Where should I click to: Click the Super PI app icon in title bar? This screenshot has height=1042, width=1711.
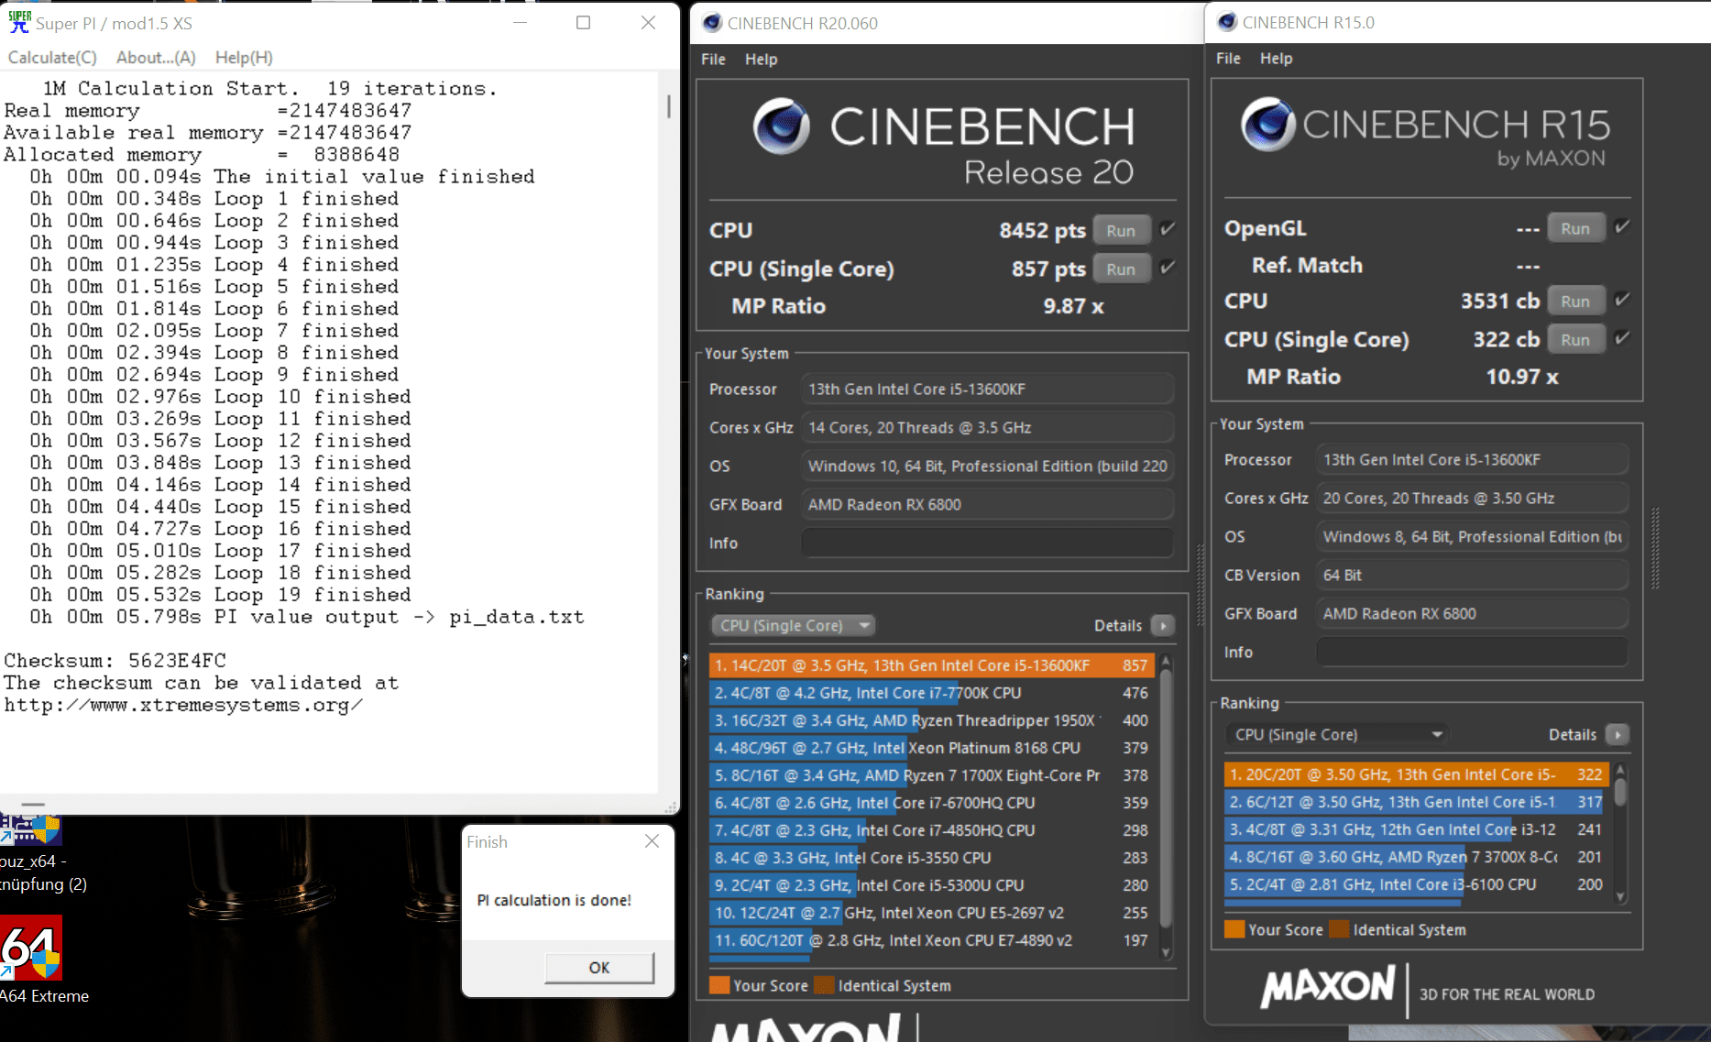[19, 23]
